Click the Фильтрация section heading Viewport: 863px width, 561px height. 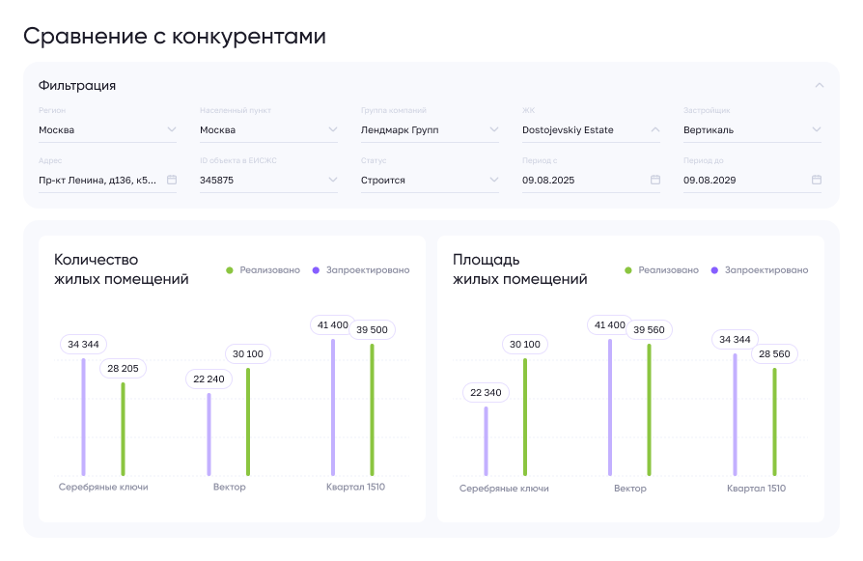(77, 85)
